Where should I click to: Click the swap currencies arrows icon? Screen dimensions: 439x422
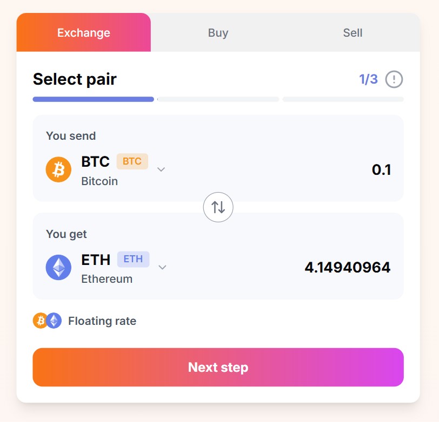pyautogui.click(x=218, y=207)
